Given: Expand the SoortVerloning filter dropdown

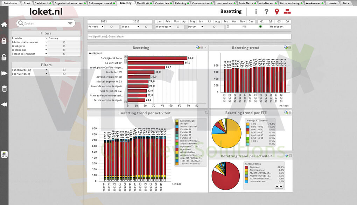Looking at the screenshot, I should point(47,74).
